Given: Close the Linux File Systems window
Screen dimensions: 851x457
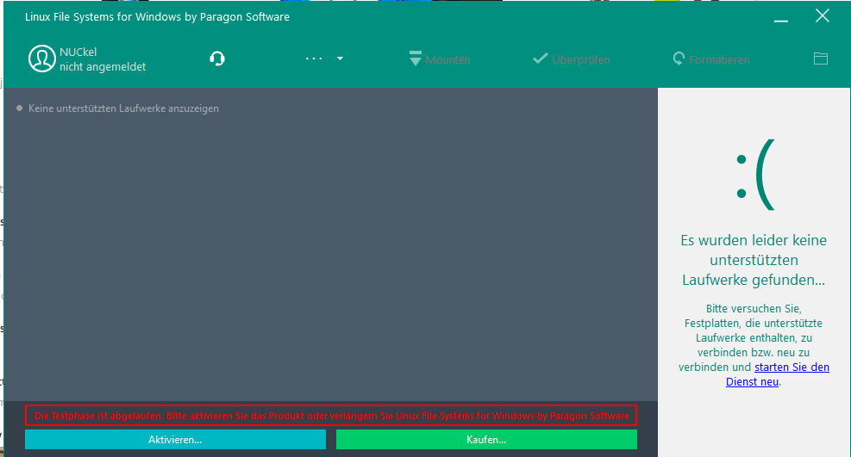Looking at the screenshot, I should [823, 15].
